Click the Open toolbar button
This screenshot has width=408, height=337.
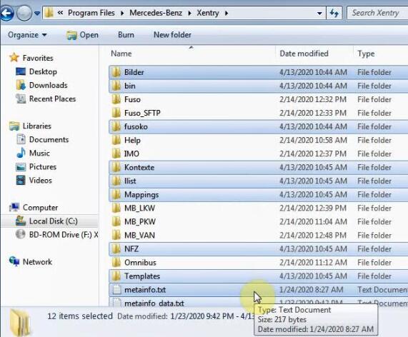82,35
